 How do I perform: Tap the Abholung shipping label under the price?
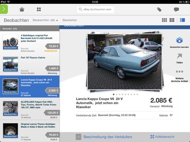pyautogui.click(x=167, y=106)
